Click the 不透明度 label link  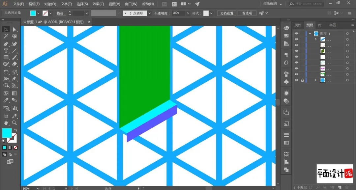(162, 14)
